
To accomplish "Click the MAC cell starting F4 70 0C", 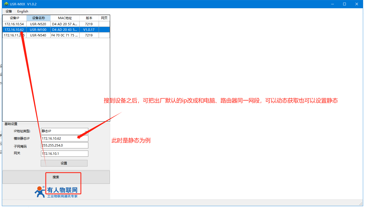I will (x=65, y=35).
